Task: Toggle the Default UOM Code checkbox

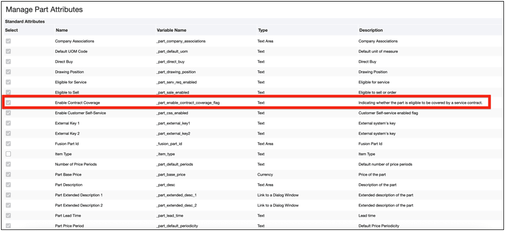Action: [x=8, y=52]
